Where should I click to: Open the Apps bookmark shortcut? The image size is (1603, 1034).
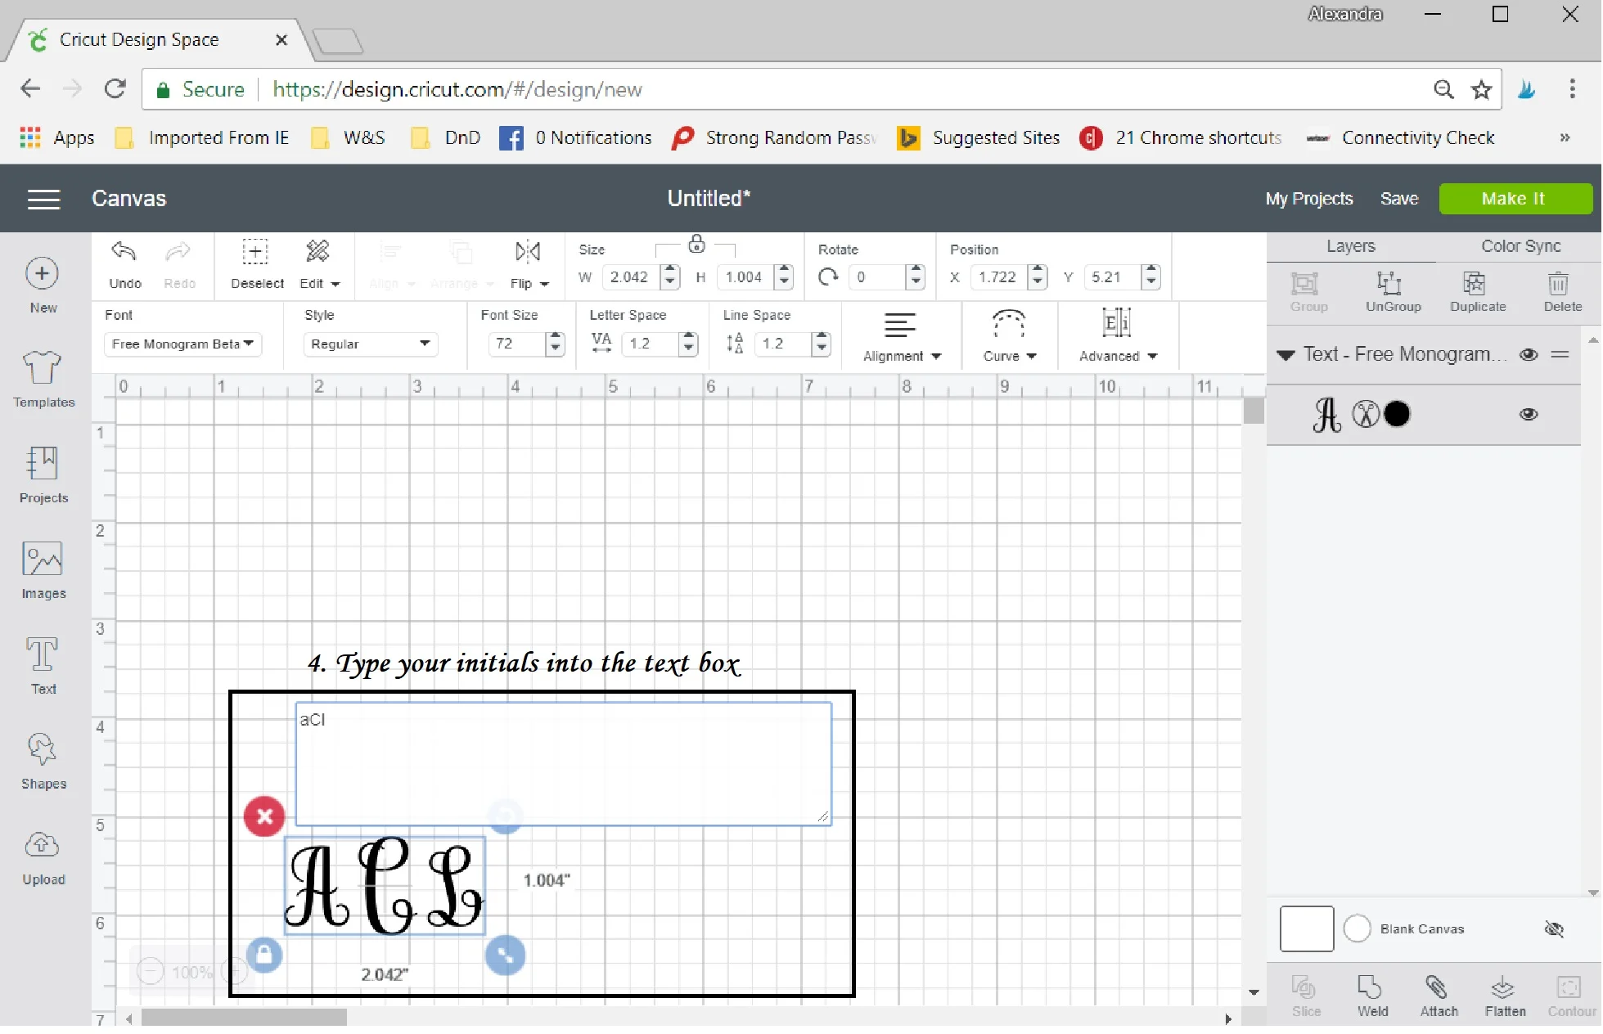pos(57,137)
